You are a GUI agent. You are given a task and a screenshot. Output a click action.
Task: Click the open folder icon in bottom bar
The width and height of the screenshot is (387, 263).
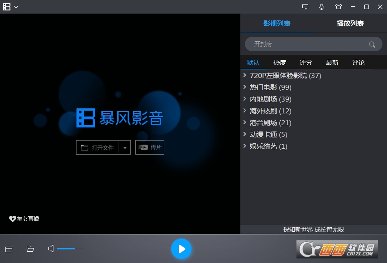click(x=30, y=248)
